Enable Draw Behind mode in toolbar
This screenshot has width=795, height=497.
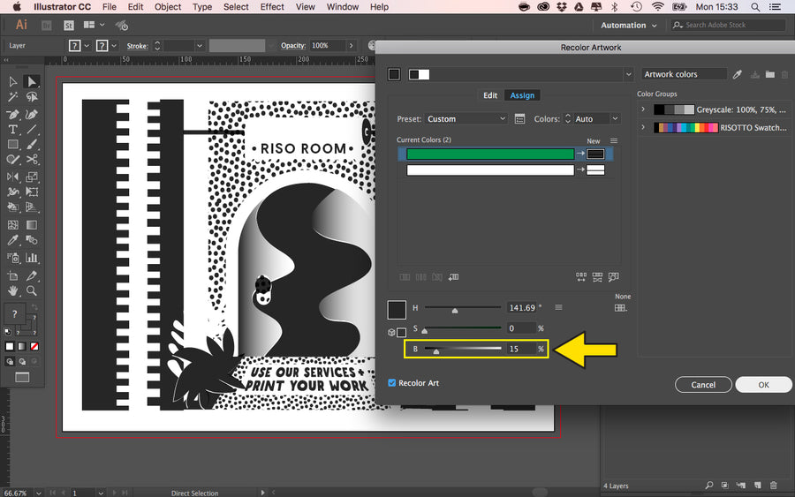[x=22, y=361]
